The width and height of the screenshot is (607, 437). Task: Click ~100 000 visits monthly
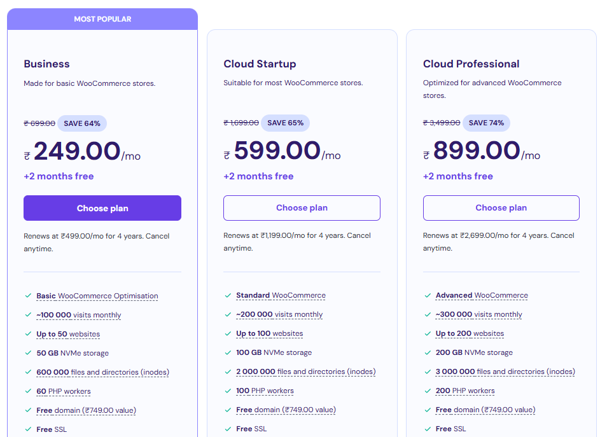79,315
